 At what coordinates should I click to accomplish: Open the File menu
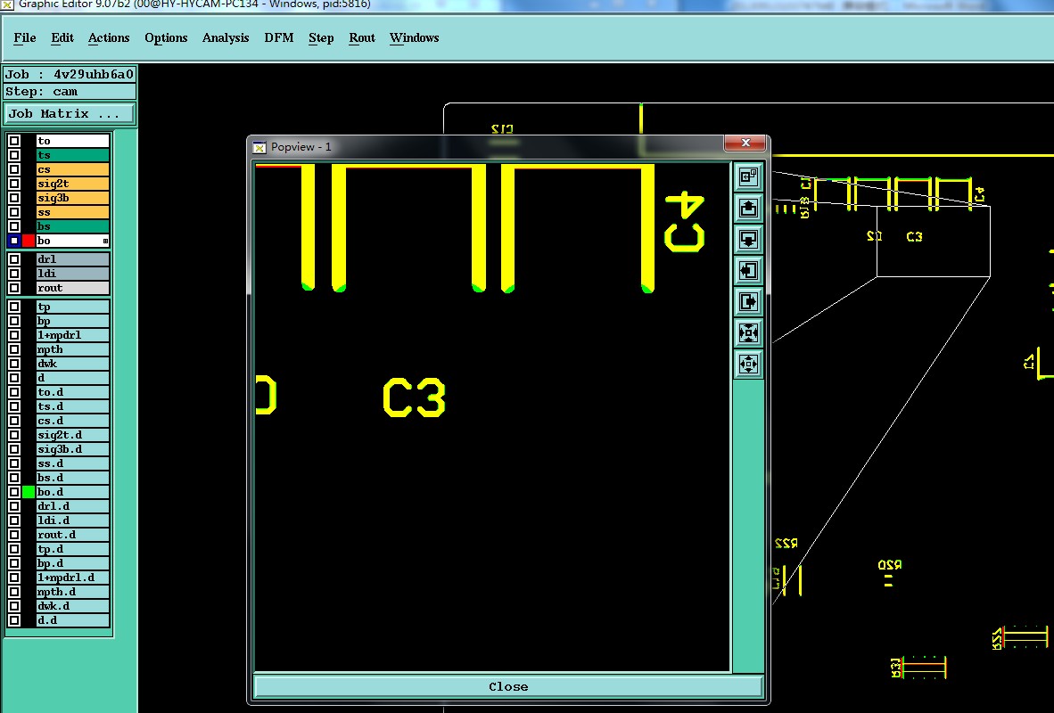pos(25,37)
